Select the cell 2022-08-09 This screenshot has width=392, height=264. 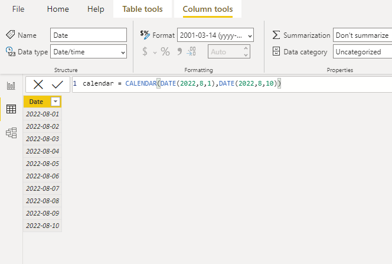tap(43, 213)
